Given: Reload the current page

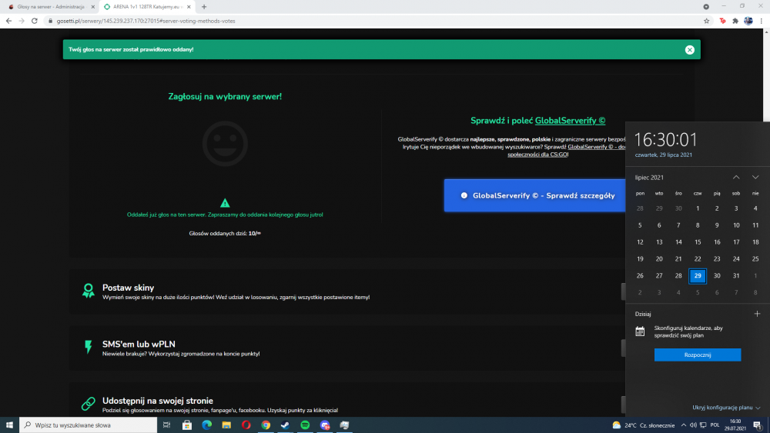Looking at the screenshot, I should [x=35, y=21].
